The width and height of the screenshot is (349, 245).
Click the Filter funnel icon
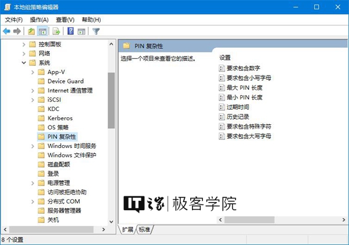(x=96, y=31)
